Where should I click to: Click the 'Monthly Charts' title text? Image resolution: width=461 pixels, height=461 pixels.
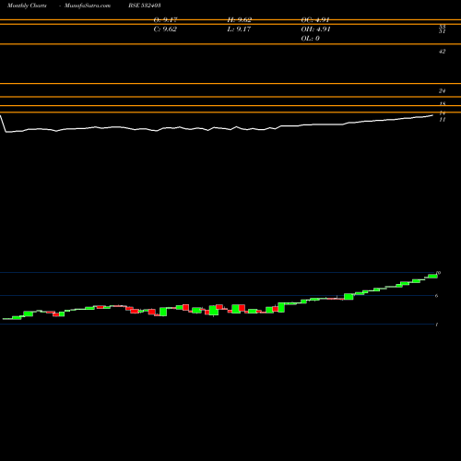click(27, 6)
